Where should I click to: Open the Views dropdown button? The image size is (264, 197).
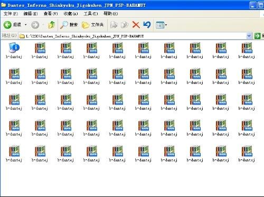[x=161, y=25]
